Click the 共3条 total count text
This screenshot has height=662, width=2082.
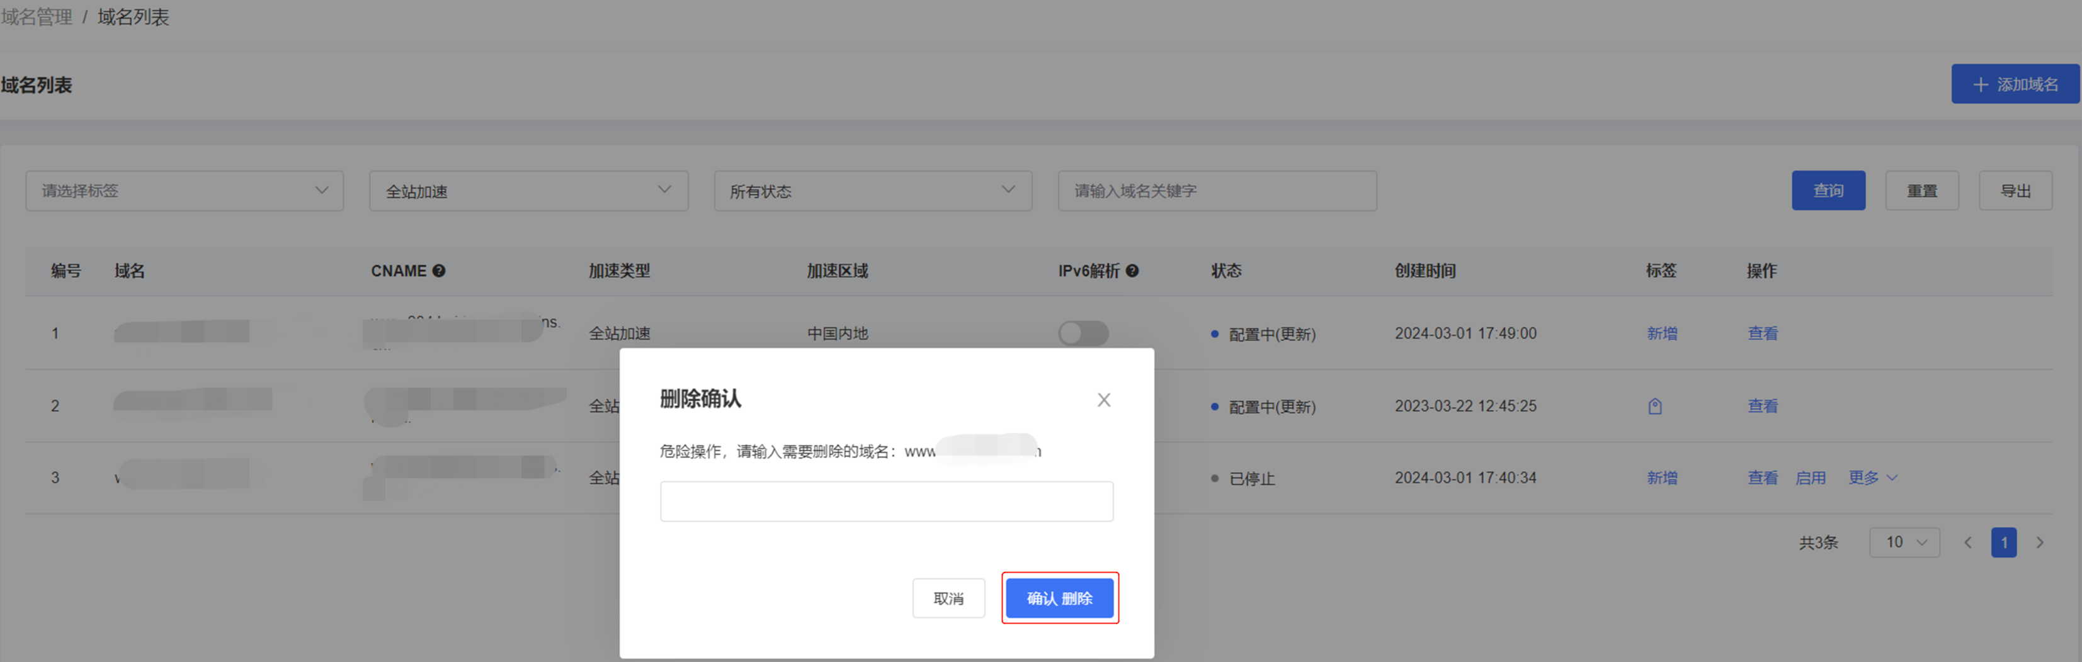pos(1819,542)
